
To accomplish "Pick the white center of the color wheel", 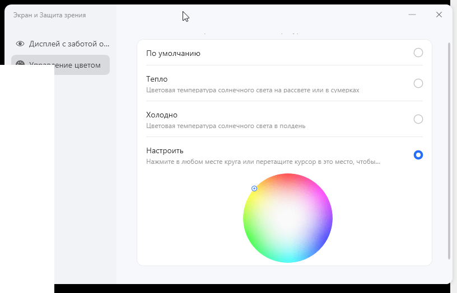I will coord(288,218).
